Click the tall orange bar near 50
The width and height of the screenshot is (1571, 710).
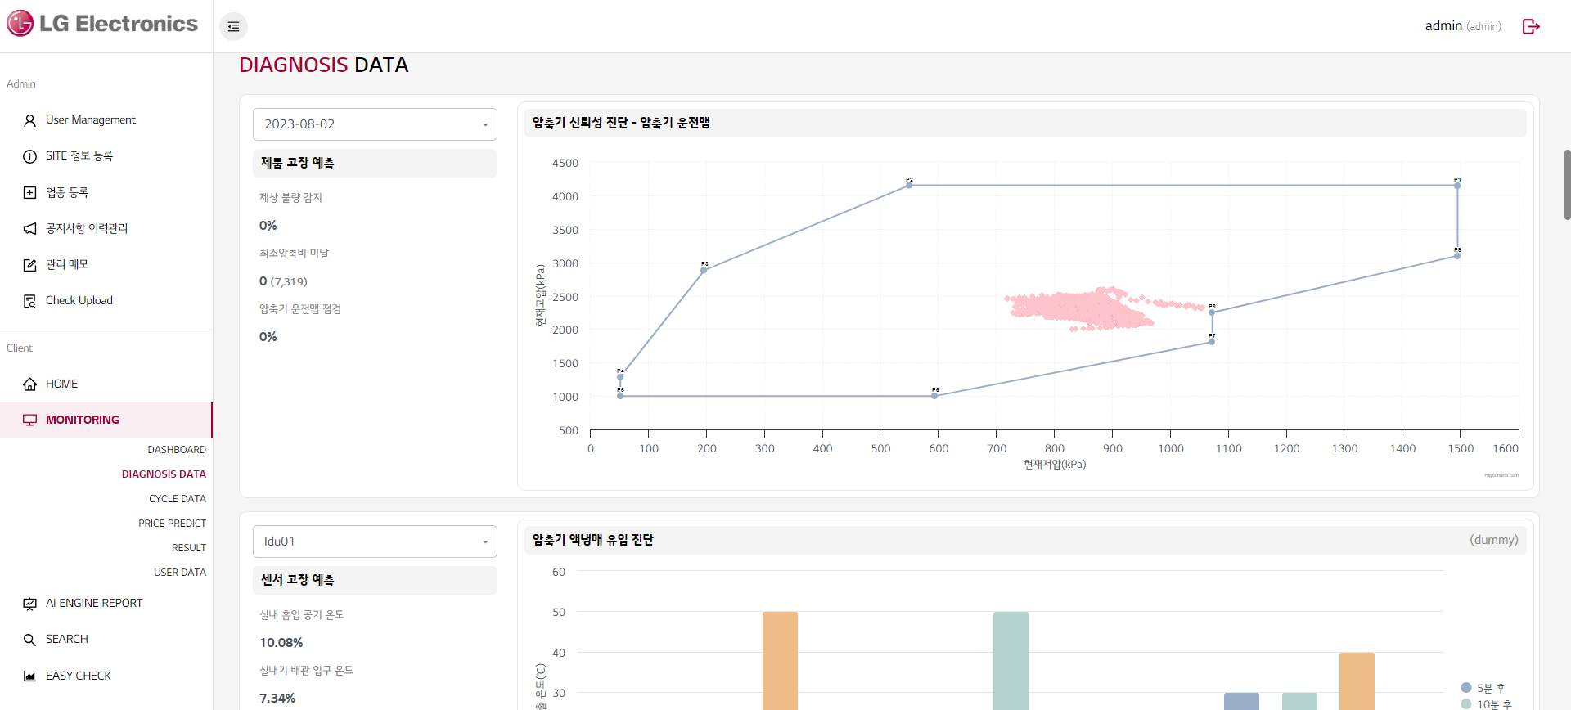[x=780, y=661]
